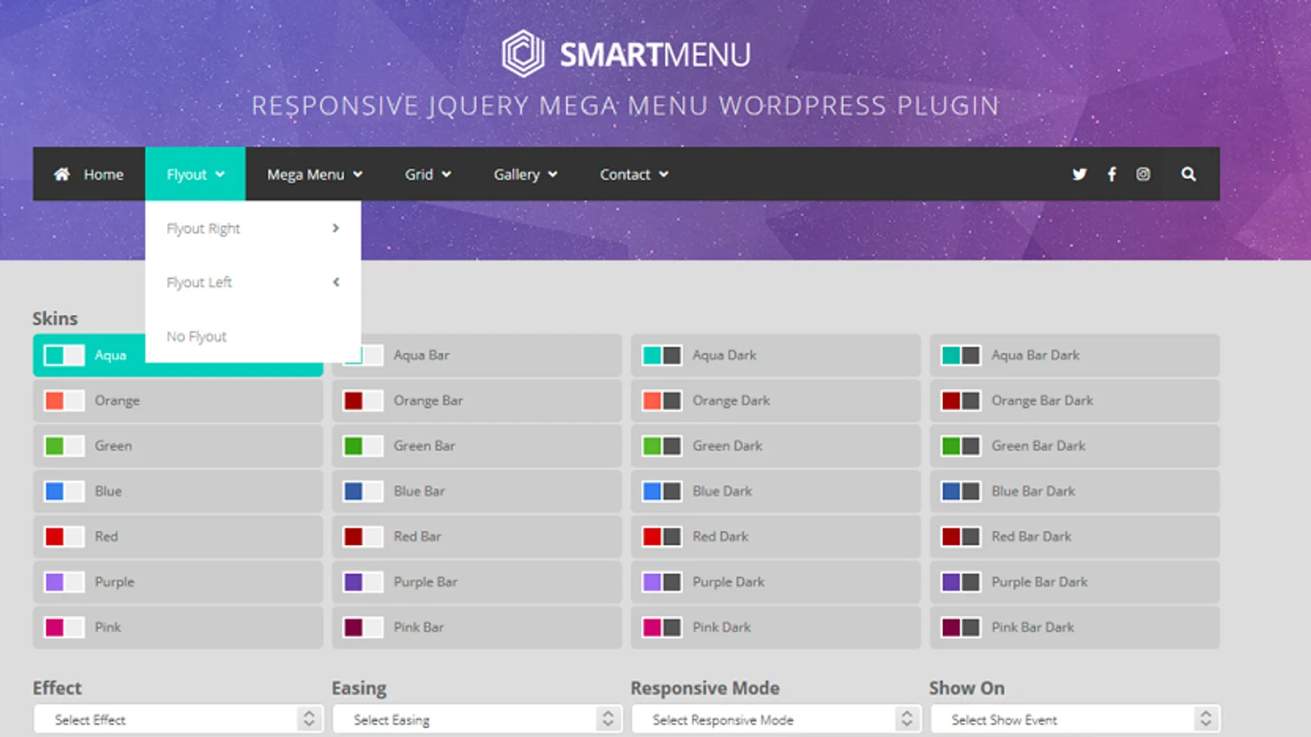Choose the Orange skin
This screenshot has height=737, width=1311.
coord(178,400)
